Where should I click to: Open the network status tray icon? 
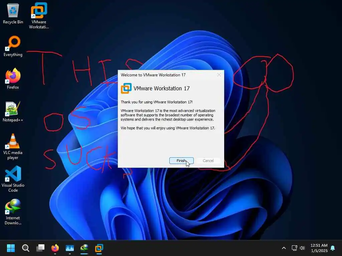(x=295, y=248)
